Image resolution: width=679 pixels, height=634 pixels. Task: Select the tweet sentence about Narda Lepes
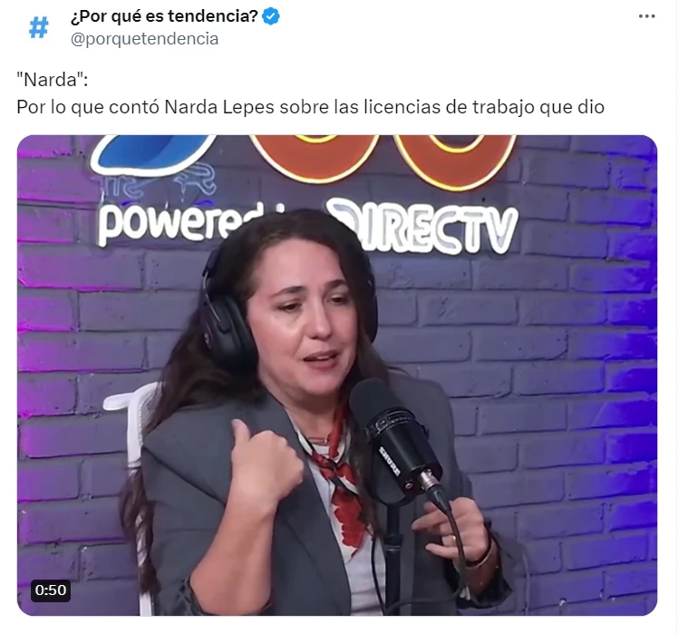(310, 107)
